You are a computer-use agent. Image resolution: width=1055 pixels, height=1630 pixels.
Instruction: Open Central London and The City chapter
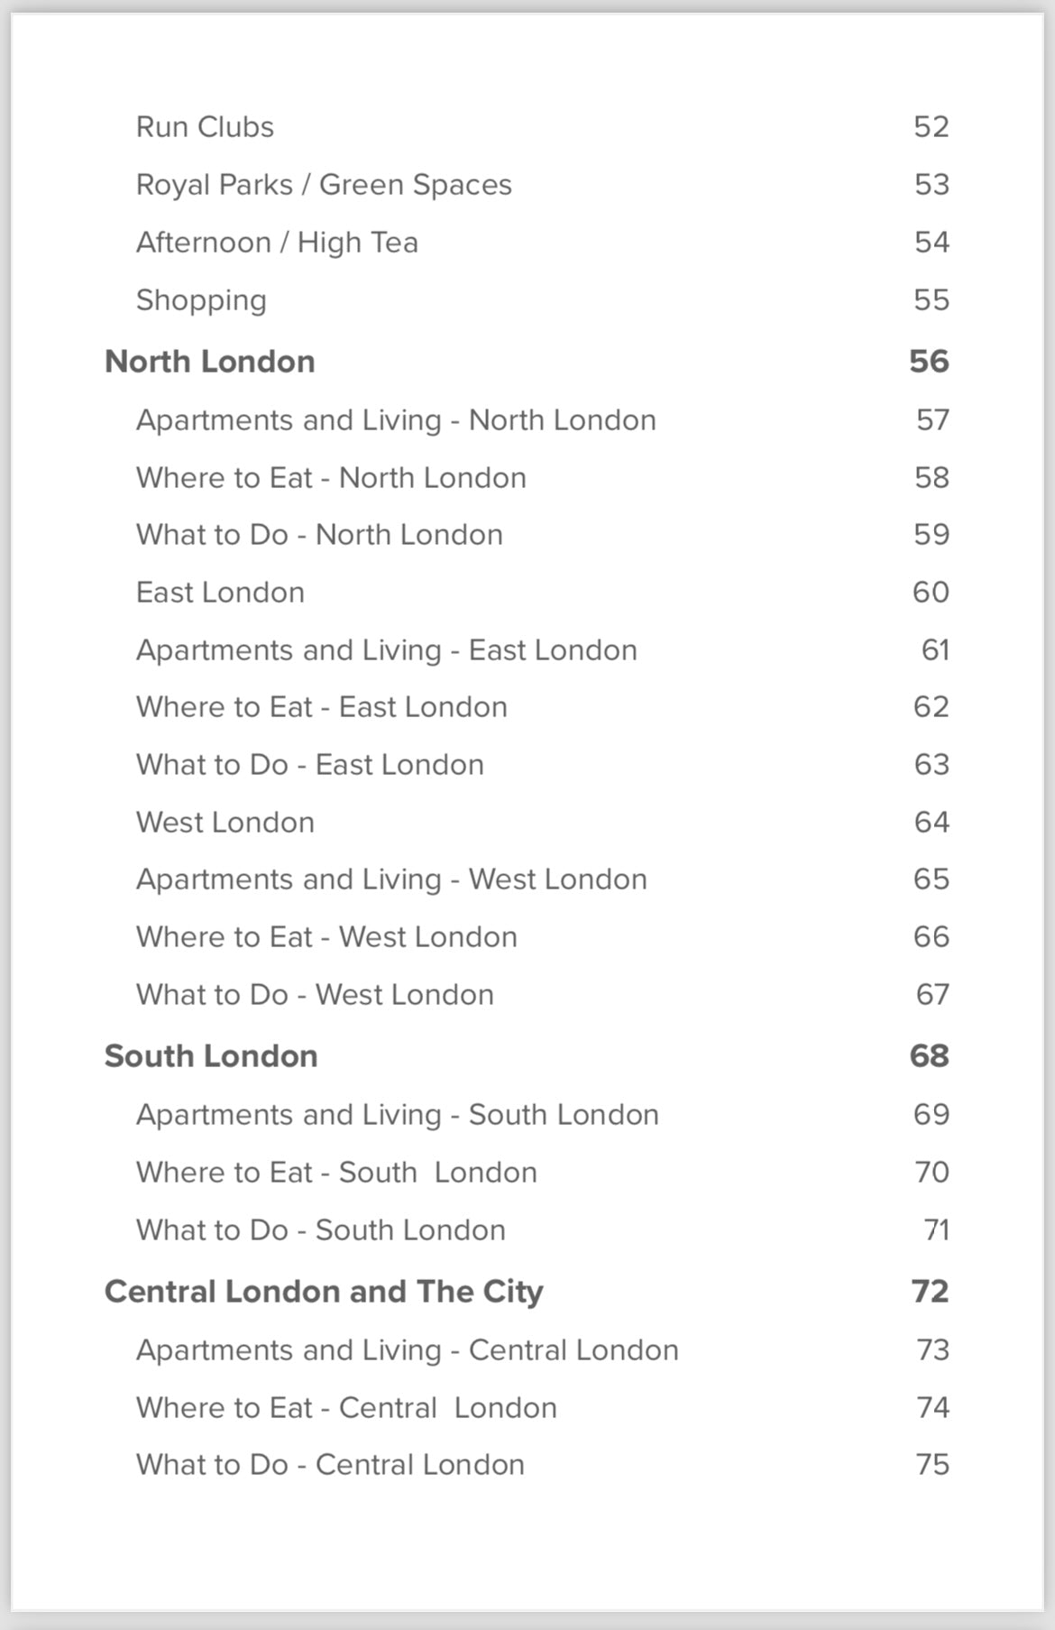click(x=324, y=1292)
